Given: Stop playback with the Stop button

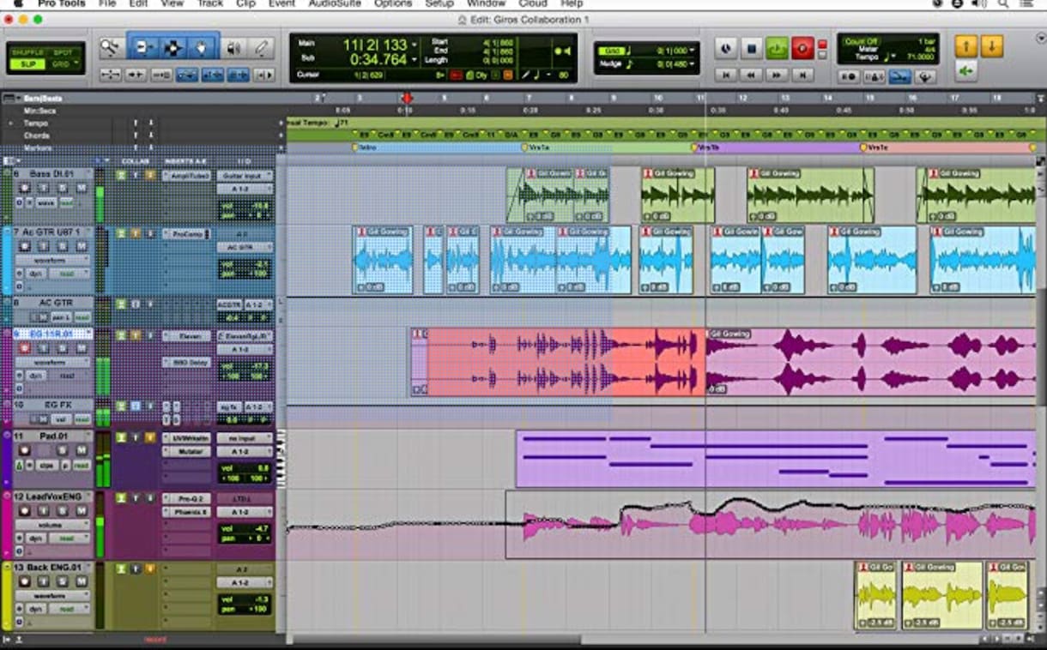Looking at the screenshot, I should pyautogui.click(x=752, y=49).
